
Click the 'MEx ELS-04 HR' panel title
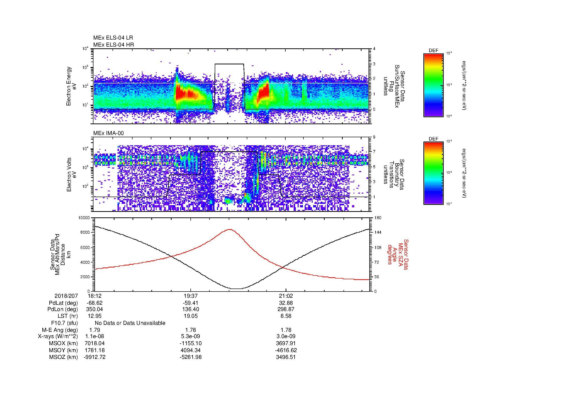tap(113, 45)
